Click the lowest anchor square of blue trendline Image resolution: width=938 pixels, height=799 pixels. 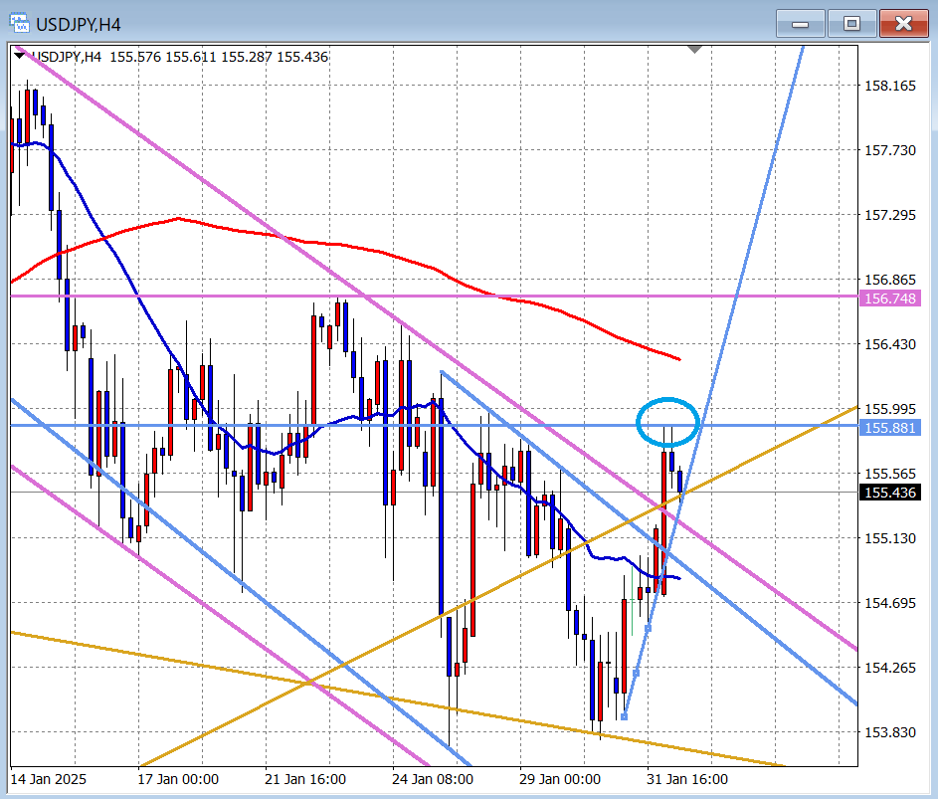624,716
